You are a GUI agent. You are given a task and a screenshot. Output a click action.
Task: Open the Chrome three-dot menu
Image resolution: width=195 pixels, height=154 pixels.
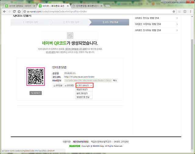click(x=190, y=12)
